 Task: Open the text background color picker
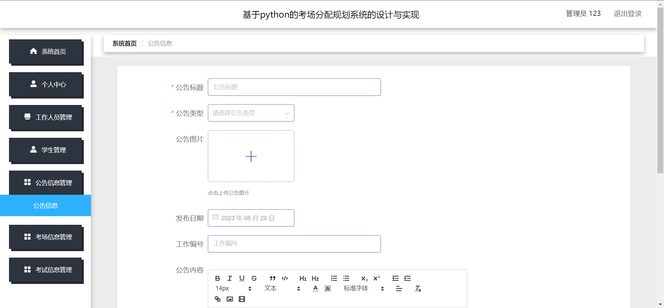[x=328, y=288]
